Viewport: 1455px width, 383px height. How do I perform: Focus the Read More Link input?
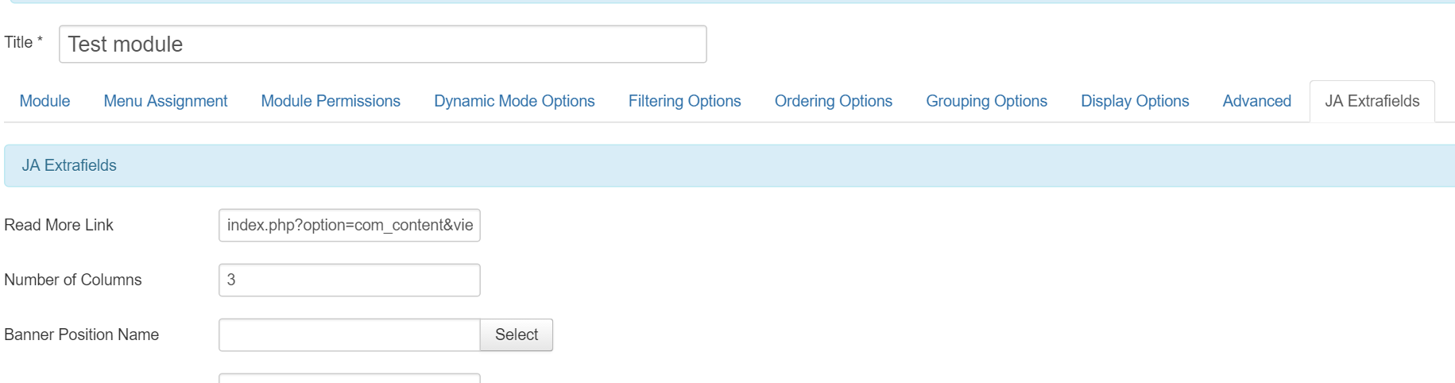pos(349,225)
